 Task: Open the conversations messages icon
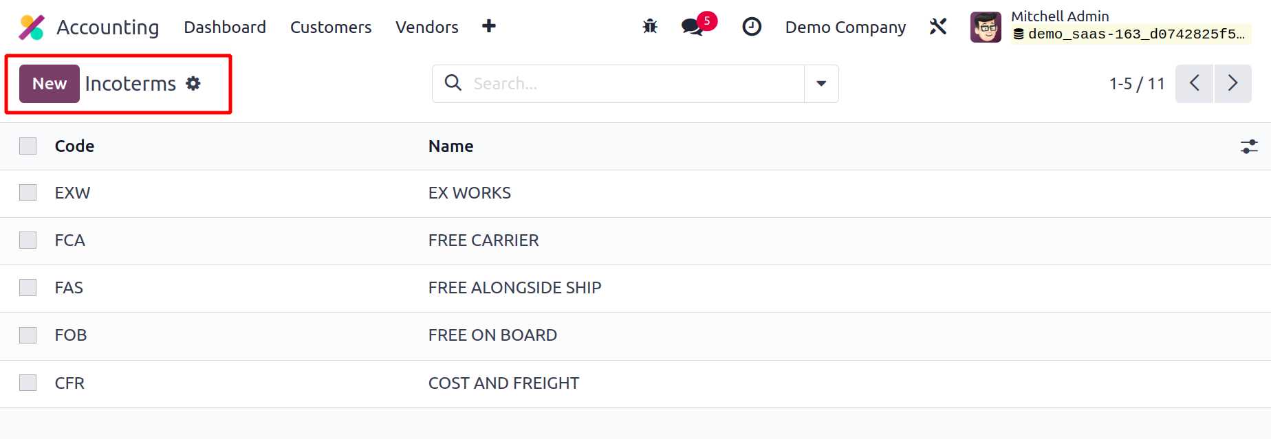[x=693, y=27]
